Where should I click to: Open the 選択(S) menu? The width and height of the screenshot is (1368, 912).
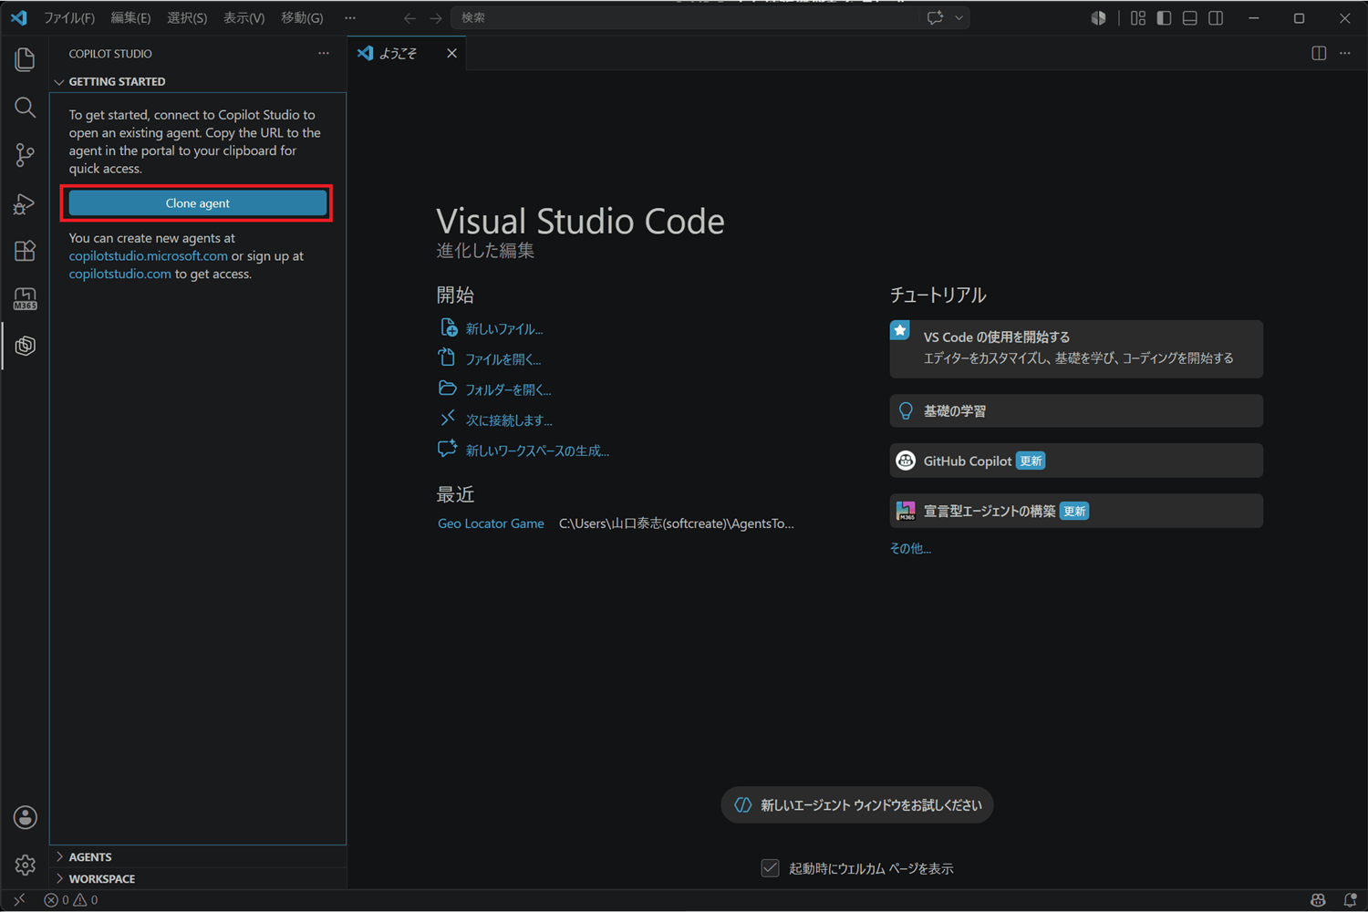click(x=187, y=18)
